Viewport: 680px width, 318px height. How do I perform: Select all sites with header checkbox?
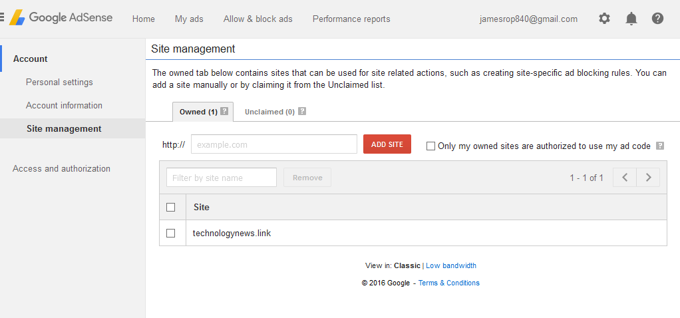point(171,207)
